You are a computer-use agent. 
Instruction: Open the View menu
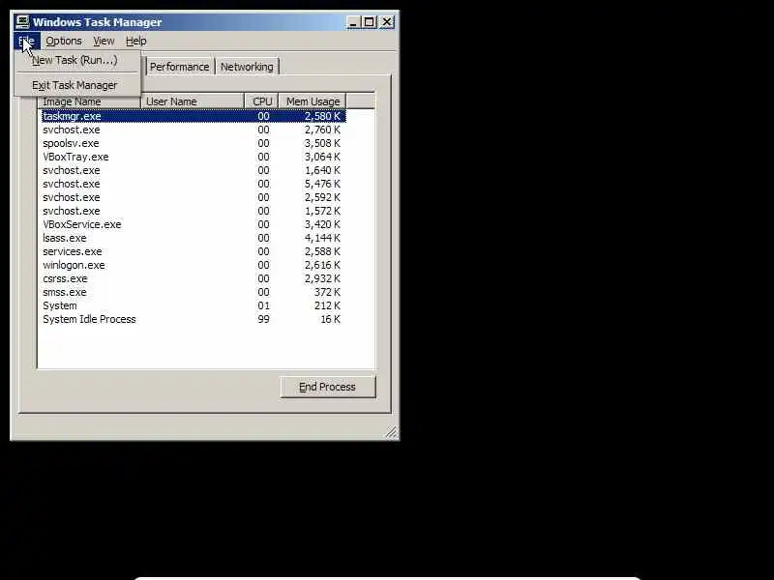104,41
